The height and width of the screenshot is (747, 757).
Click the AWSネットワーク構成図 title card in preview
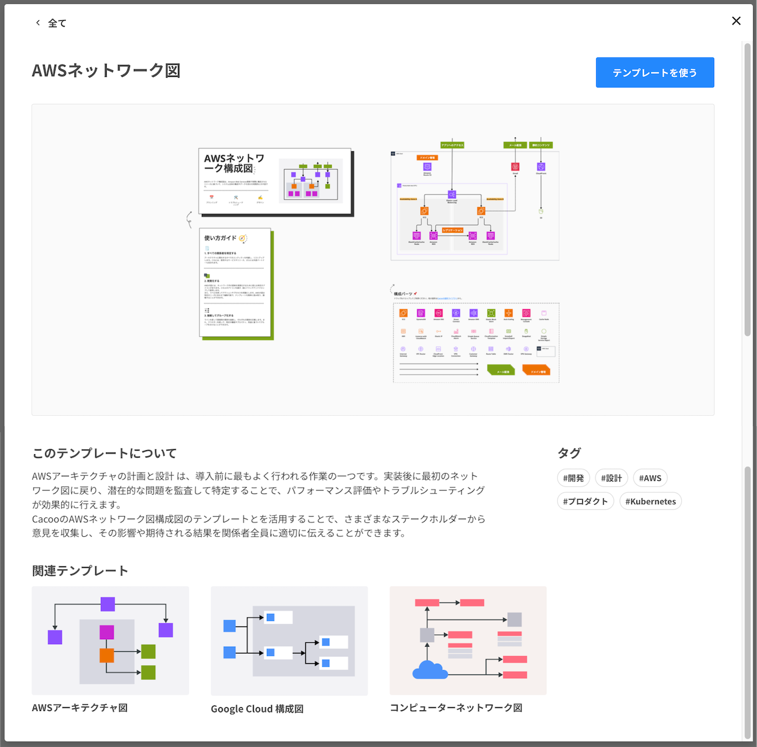tap(275, 182)
